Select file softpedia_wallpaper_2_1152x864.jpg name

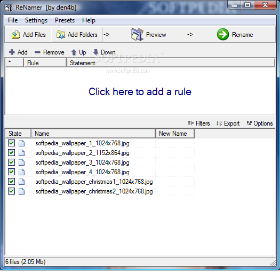[x=82, y=153]
